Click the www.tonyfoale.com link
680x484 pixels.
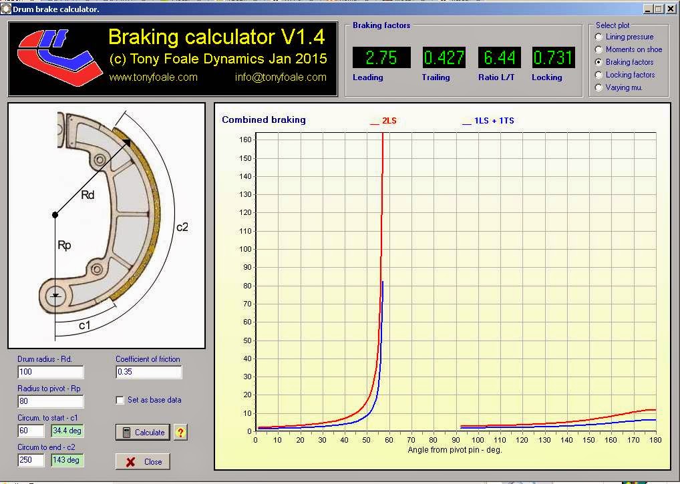tap(153, 77)
